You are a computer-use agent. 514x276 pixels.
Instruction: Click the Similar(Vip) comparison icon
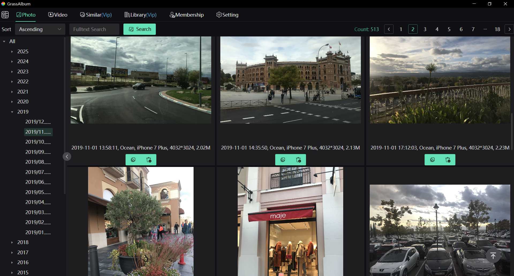pos(82,14)
